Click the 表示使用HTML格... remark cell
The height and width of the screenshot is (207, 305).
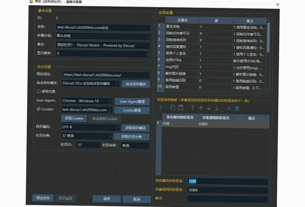(x=249, y=61)
